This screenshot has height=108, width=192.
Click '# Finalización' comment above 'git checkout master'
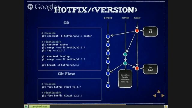click(51, 42)
